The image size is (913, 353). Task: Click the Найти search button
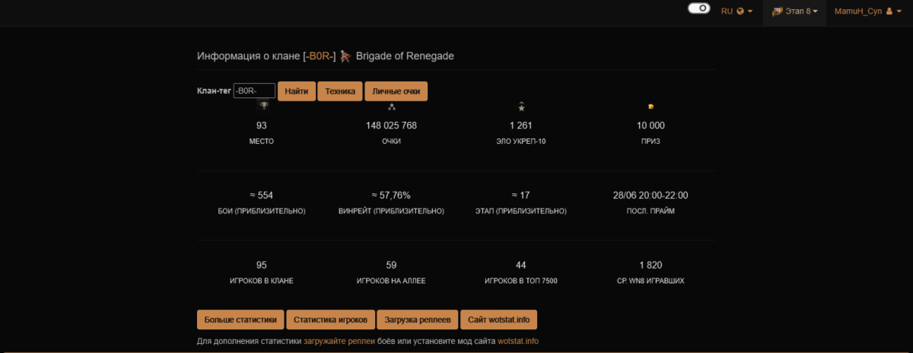coord(297,91)
